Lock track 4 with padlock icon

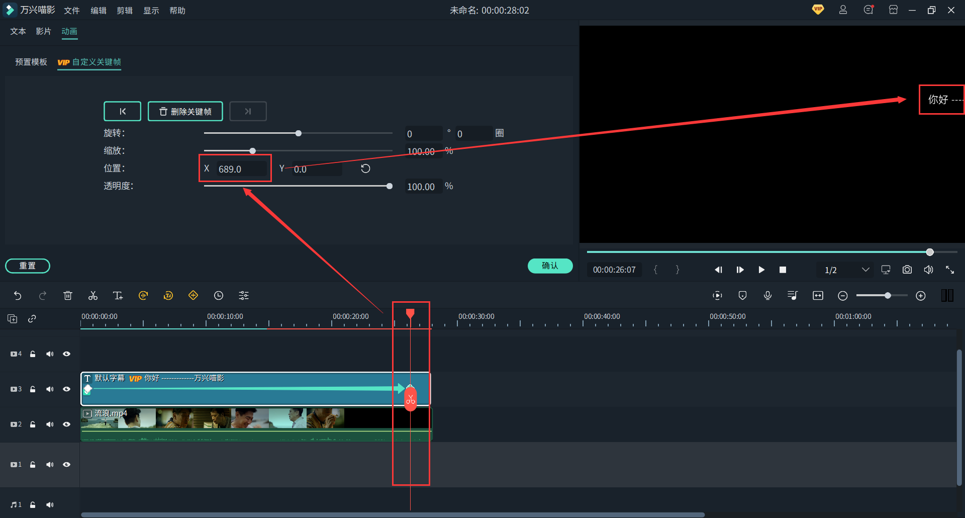point(33,354)
